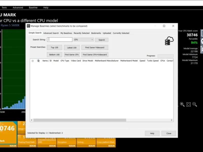
Task: Click the Find Same CPU button
Action: (72, 54)
